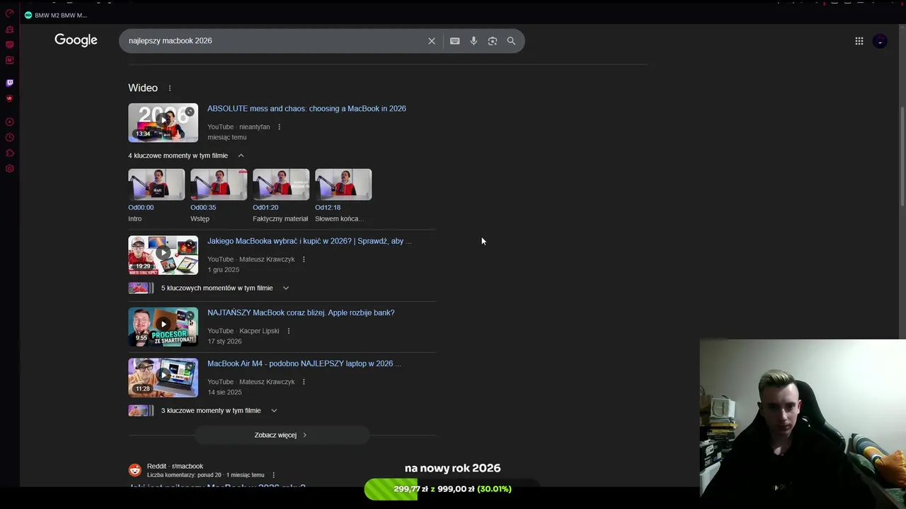Open Player icon in sidebar
Viewport: 906px width, 509px height.
9,122
